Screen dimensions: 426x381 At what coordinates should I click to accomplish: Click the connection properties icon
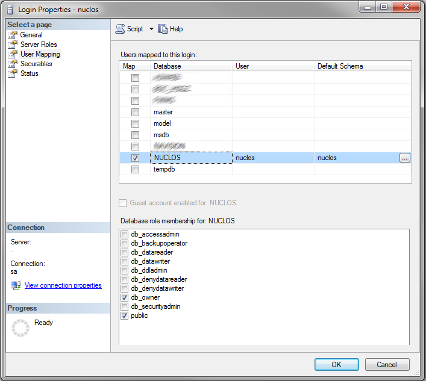[x=16, y=285]
